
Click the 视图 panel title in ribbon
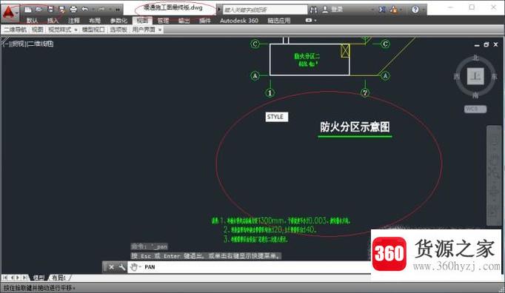(37, 30)
